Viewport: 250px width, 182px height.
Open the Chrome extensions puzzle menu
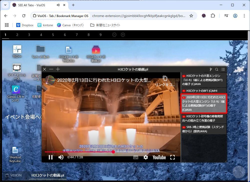tap(213, 15)
